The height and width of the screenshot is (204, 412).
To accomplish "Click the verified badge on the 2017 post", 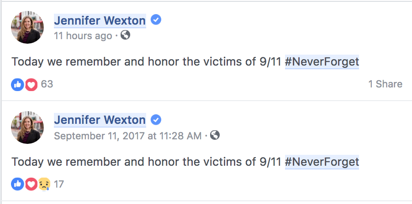I will click(x=156, y=120).
